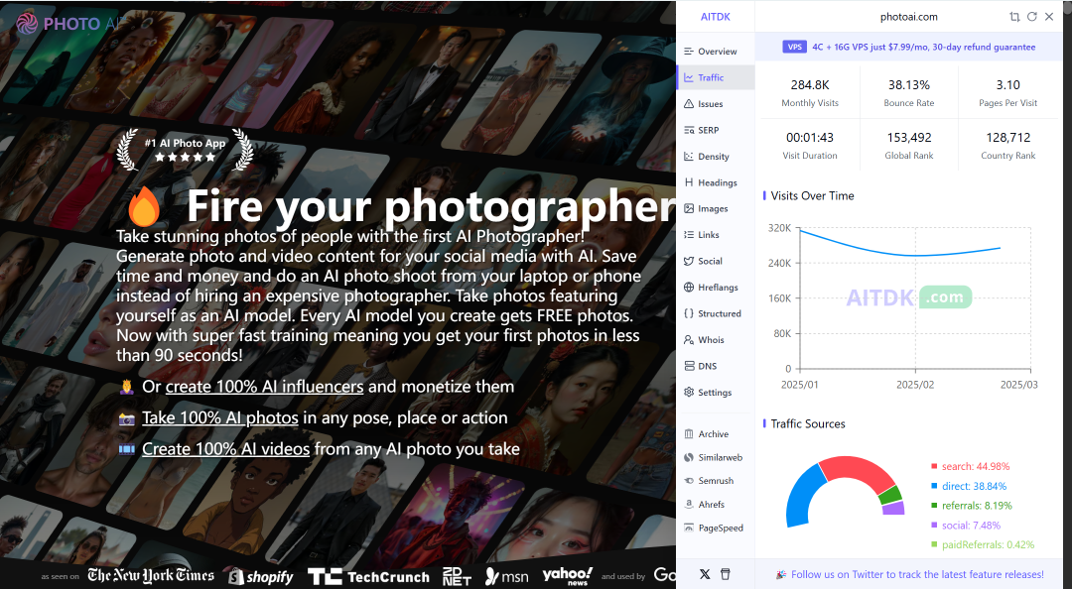Click the 153,492 Global Rank value
The width and height of the screenshot is (1072, 589).
click(908, 138)
